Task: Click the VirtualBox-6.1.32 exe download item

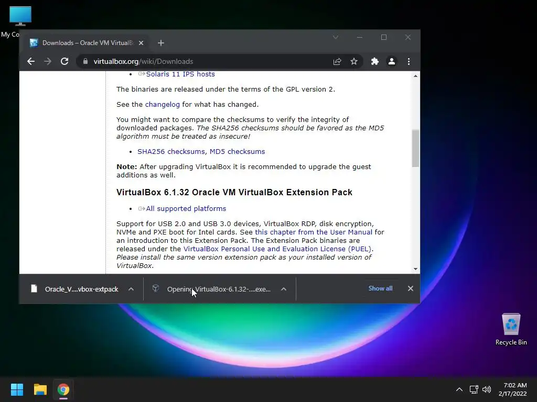Action: coord(219,289)
